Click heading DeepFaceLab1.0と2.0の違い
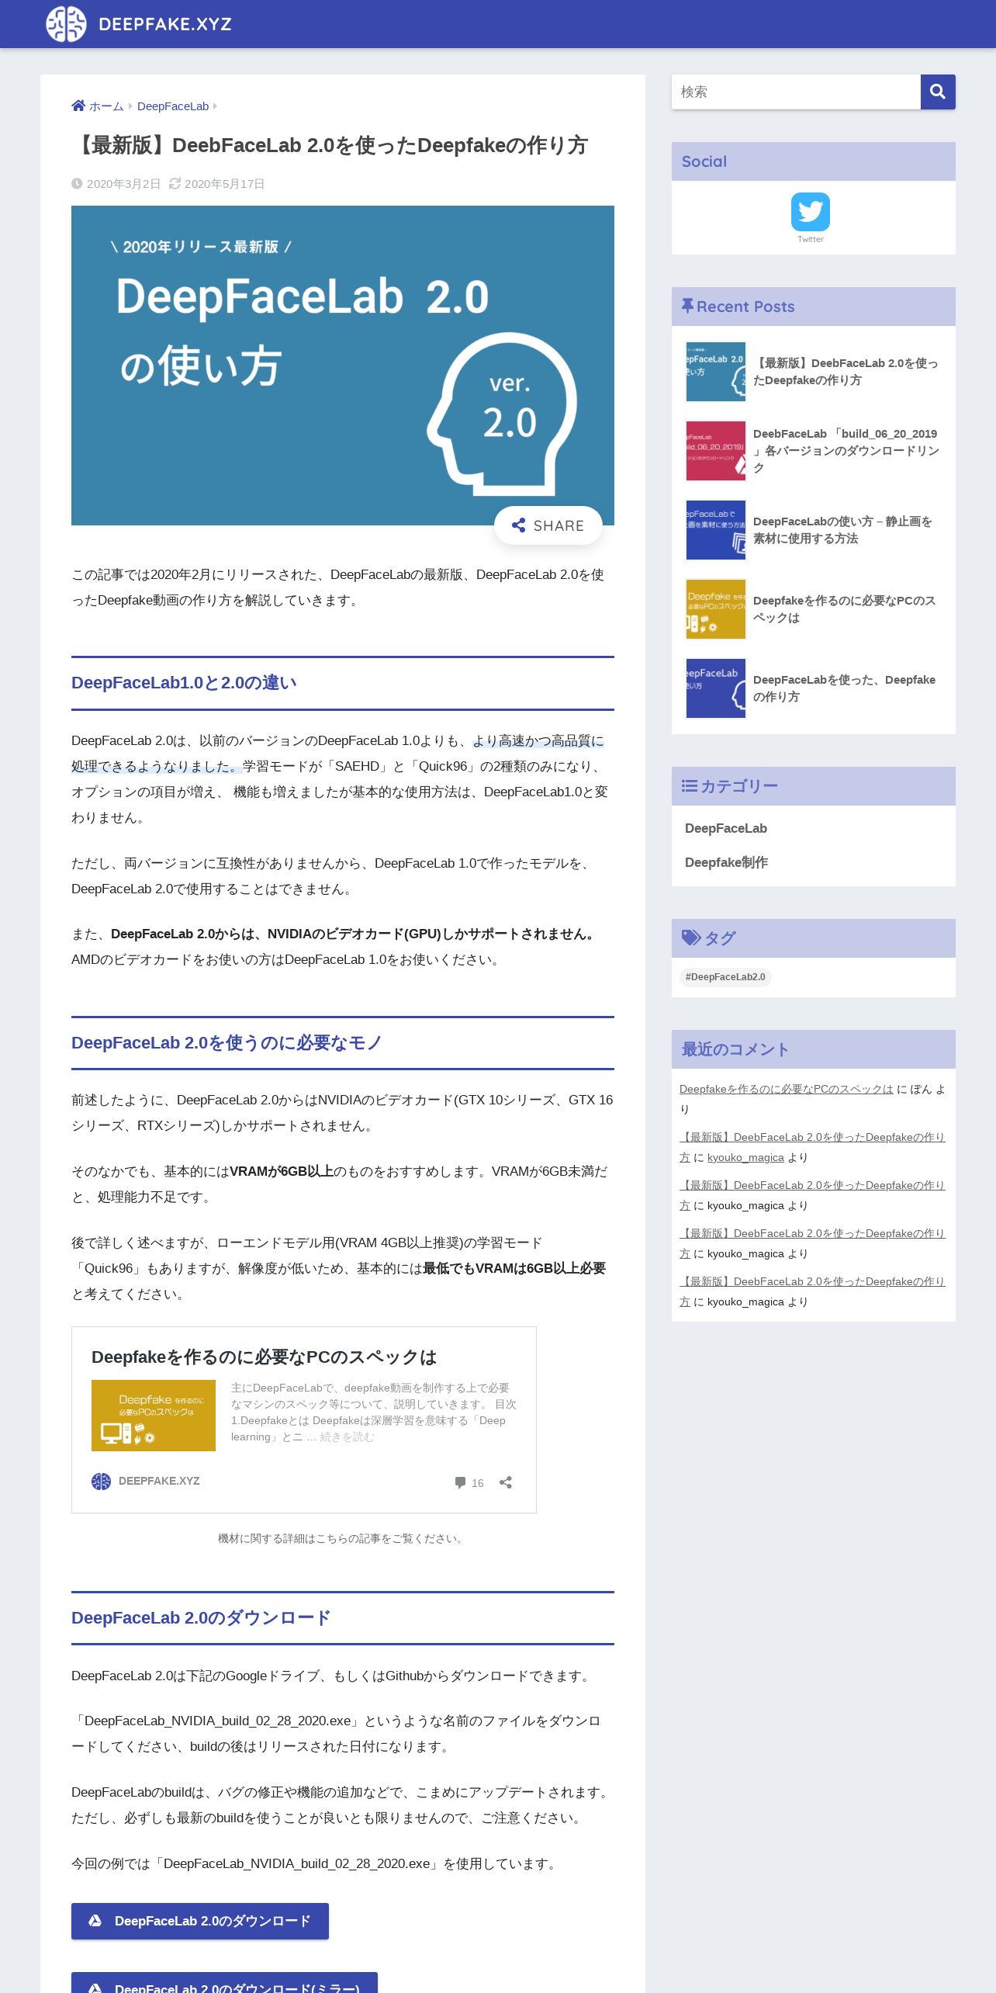996x1993 pixels. (x=184, y=683)
